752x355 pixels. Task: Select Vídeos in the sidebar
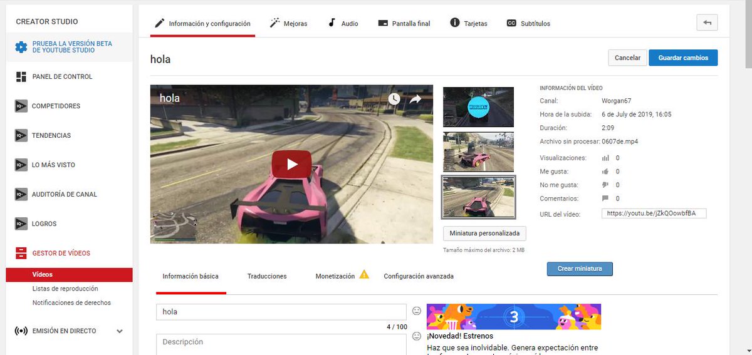point(70,275)
